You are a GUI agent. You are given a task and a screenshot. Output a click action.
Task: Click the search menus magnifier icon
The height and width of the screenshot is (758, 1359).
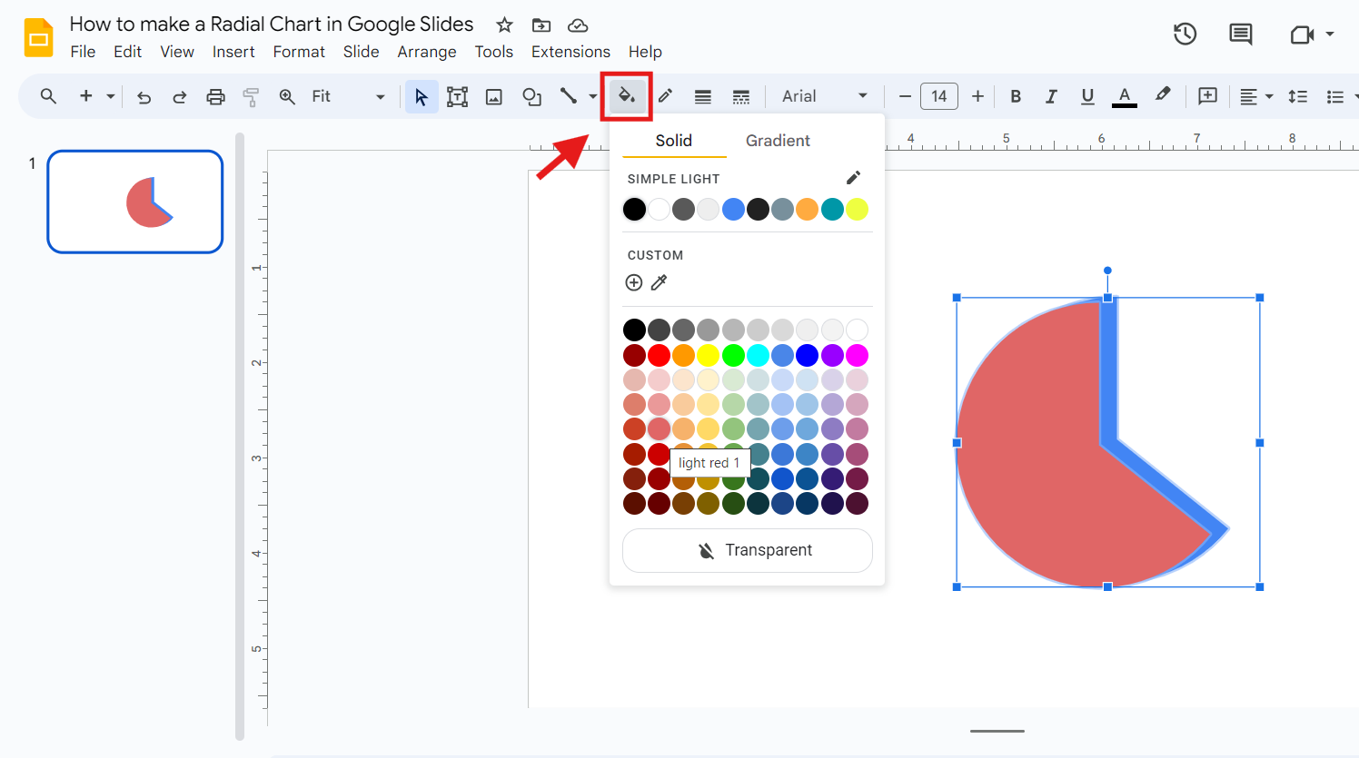tap(48, 96)
